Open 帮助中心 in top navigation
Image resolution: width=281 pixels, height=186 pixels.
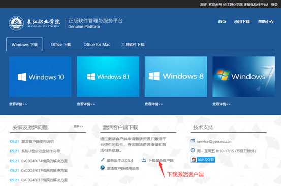pyautogui.click(x=266, y=22)
